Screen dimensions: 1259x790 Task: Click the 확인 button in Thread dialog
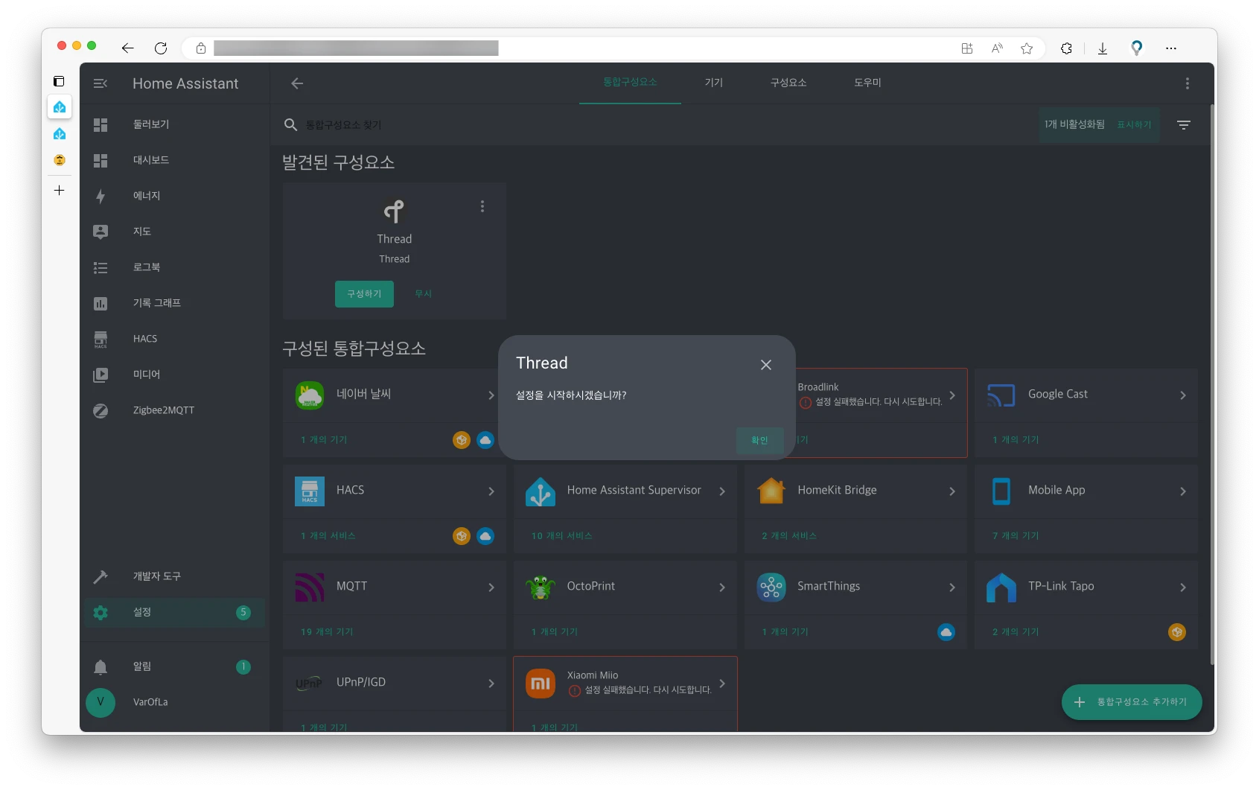click(759, 440)
